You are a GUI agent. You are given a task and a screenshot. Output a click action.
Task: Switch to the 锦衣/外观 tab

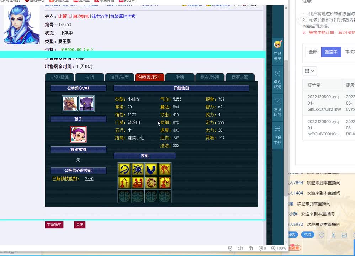click(210, 77)
